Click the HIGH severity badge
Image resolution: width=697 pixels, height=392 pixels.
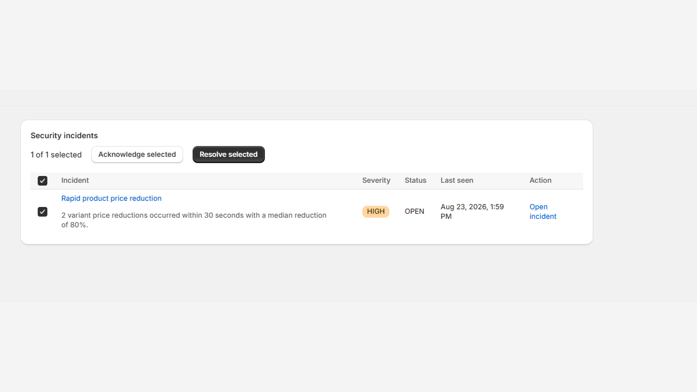[x=376, y=212]
